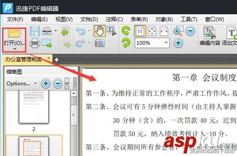Screen dimensions: 237x156
Task: Select the marquee zoom magnifier tool
Action: (179, 31)
